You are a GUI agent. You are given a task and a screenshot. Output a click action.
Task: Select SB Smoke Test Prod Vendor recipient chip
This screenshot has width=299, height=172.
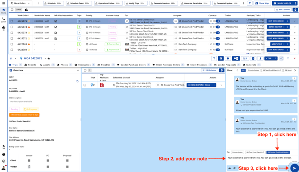pyautogui.click(x=278, y=152)
